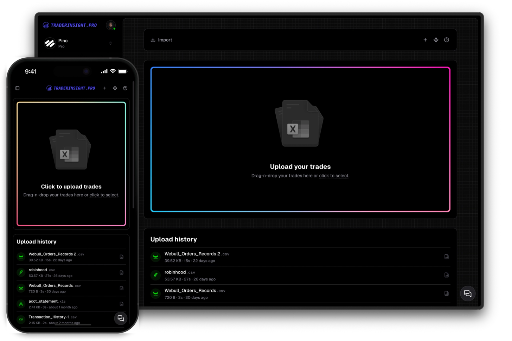The width and height of the screenshot is (512, 341).
Task: Click the file report icon on the robinhood.csv row
Action: click(x=447, y=275)
